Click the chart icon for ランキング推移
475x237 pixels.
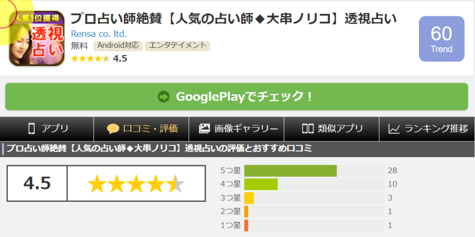tap(394, 129)
